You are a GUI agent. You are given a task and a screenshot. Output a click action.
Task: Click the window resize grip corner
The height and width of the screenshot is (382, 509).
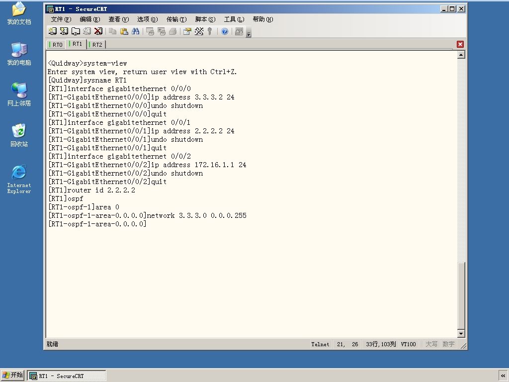point(463,346)
